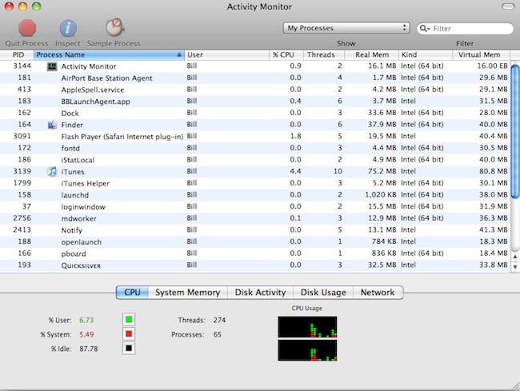Select the iStatLocal process

coord(254,160)
